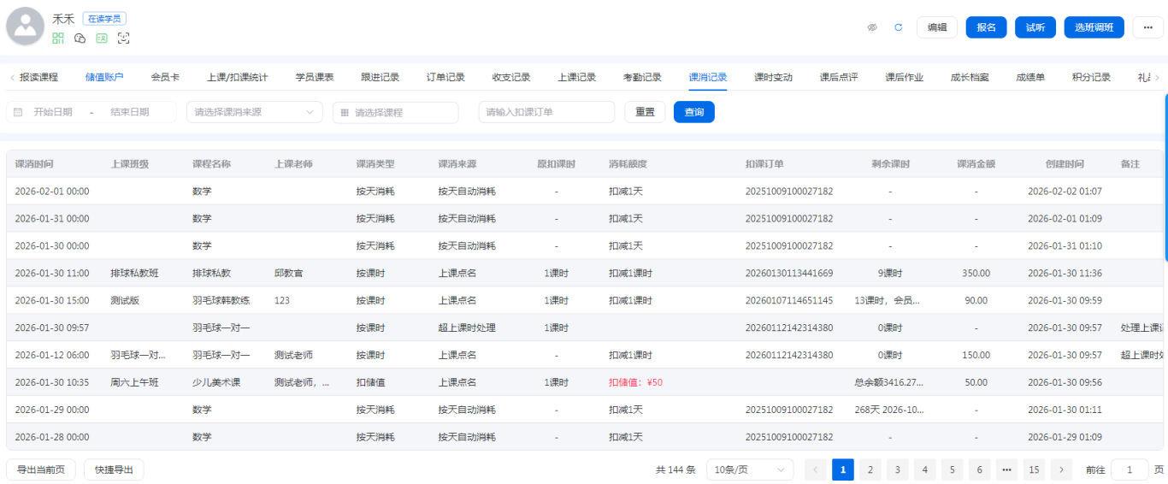This screenshot has width=1168, height=484.
Task: Switch to the 课时变动 tab
Action: tap(773, 77)
